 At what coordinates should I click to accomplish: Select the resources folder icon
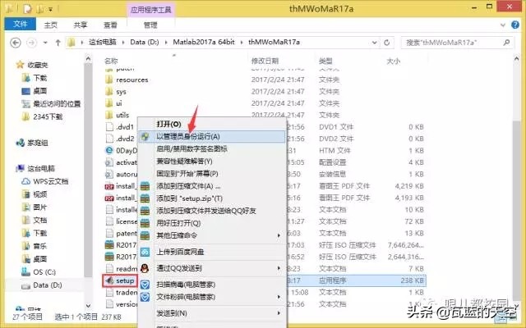point(108,80)
